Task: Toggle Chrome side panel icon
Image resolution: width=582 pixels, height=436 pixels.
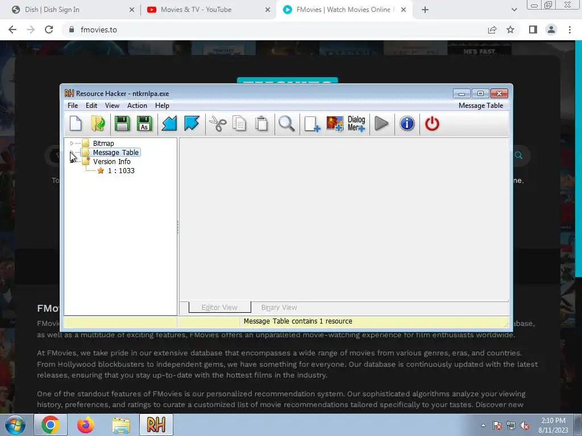Action: point(533,30)
